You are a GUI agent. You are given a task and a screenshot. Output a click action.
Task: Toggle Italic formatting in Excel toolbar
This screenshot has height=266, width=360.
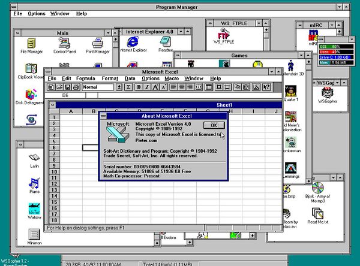[x=147, y=87]
